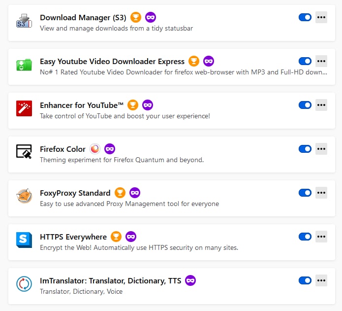The height and width of the screenshot is (311, 342).
Task: Disable the Download Manager (S3) extension toggle
Action: pos(305,17)
